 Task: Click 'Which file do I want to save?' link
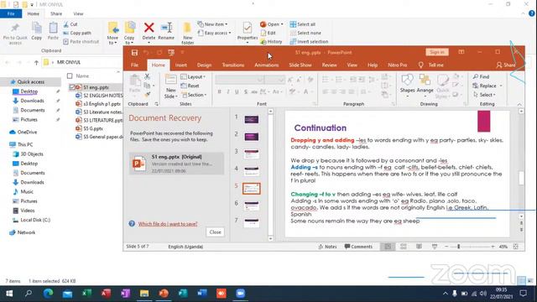click(168, 224)
